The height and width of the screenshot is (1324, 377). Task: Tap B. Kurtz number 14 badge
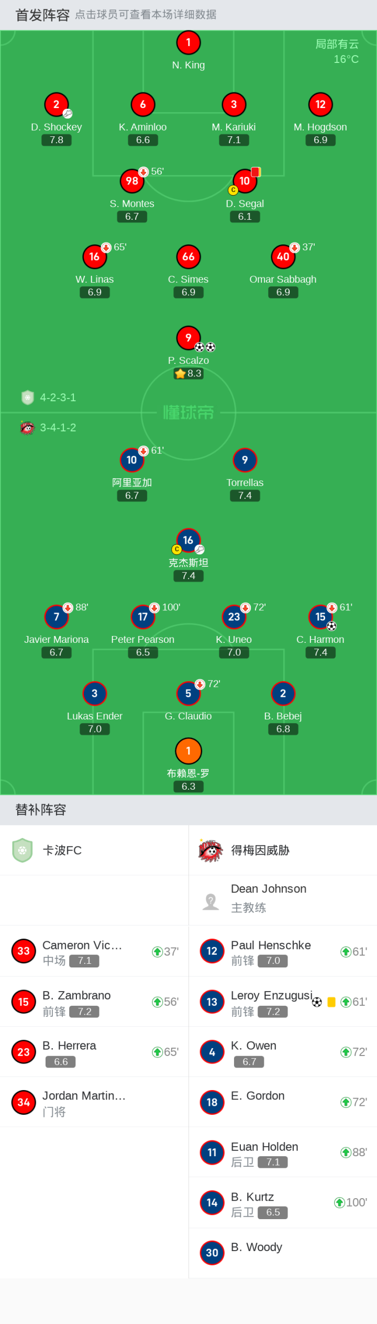pyautogui.click(x=212, y=1203)
